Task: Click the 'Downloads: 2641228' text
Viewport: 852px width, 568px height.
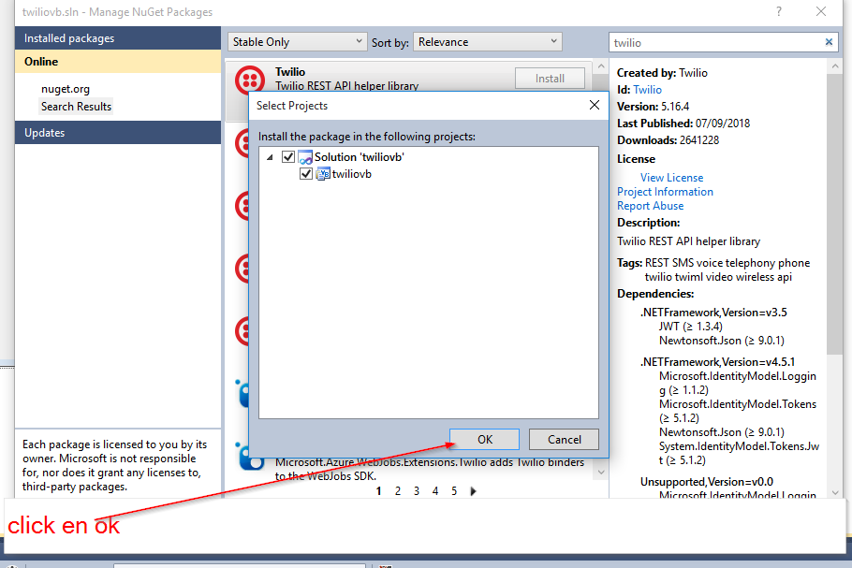Action: point(668,140)
